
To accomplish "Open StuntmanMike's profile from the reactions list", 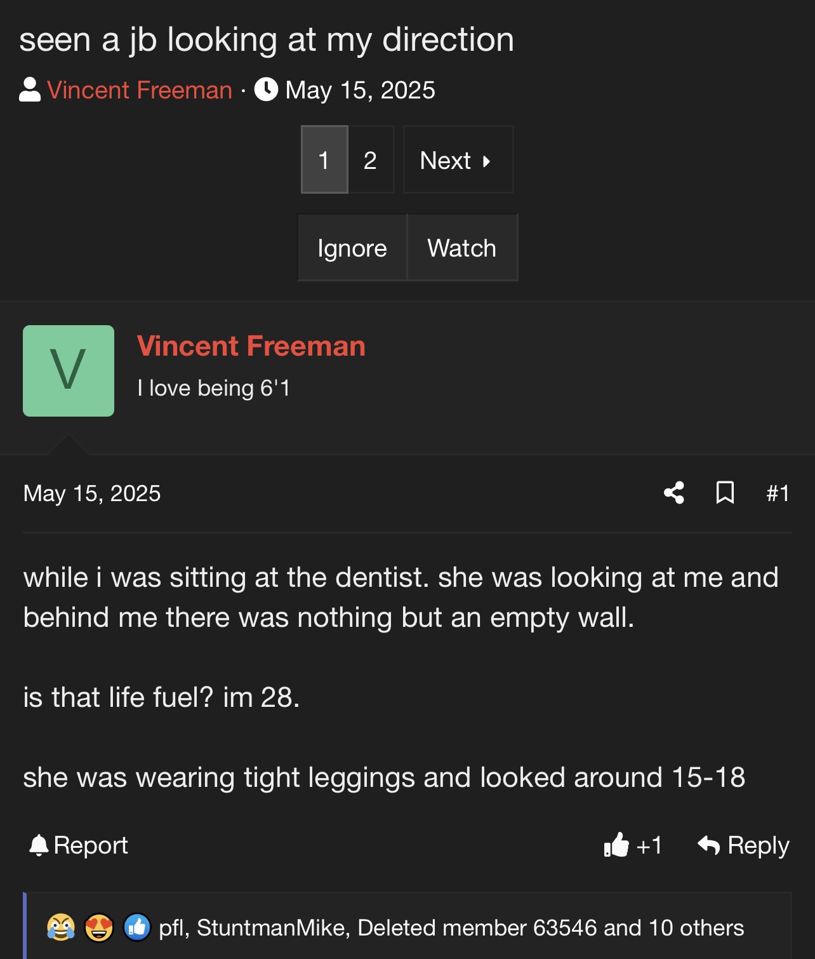I will [x=271, y=928].
